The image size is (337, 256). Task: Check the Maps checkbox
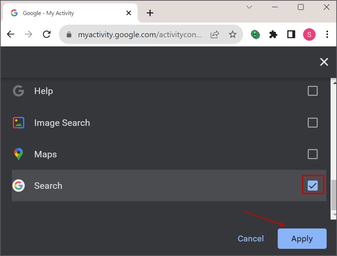312,154
